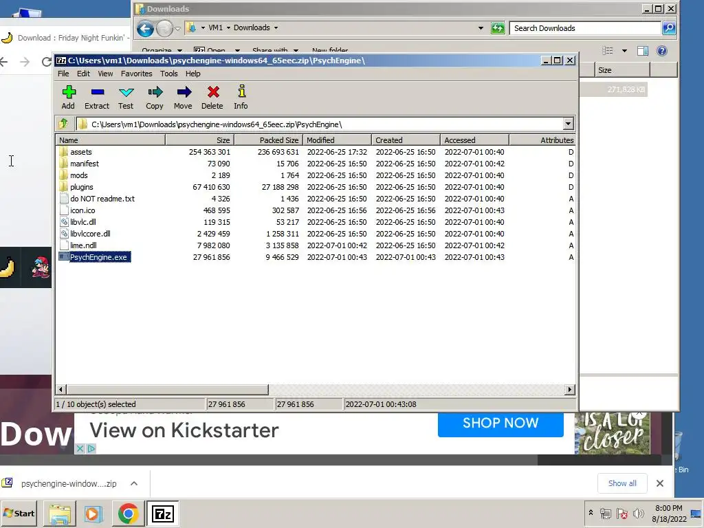Screen dimensions: 704x528
Task: Open the Explorer recent pages dropdown
Action: point(178,29)
